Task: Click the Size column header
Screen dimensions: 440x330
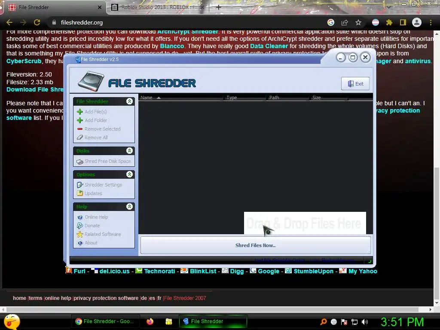Action: [329, 98]
